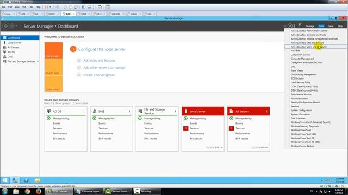The image size is (348, 195).
Task: Open the VMware Tabs menu
Action: [31, 7]
